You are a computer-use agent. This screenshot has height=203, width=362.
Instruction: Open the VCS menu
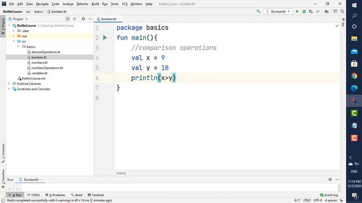point(124,4)
